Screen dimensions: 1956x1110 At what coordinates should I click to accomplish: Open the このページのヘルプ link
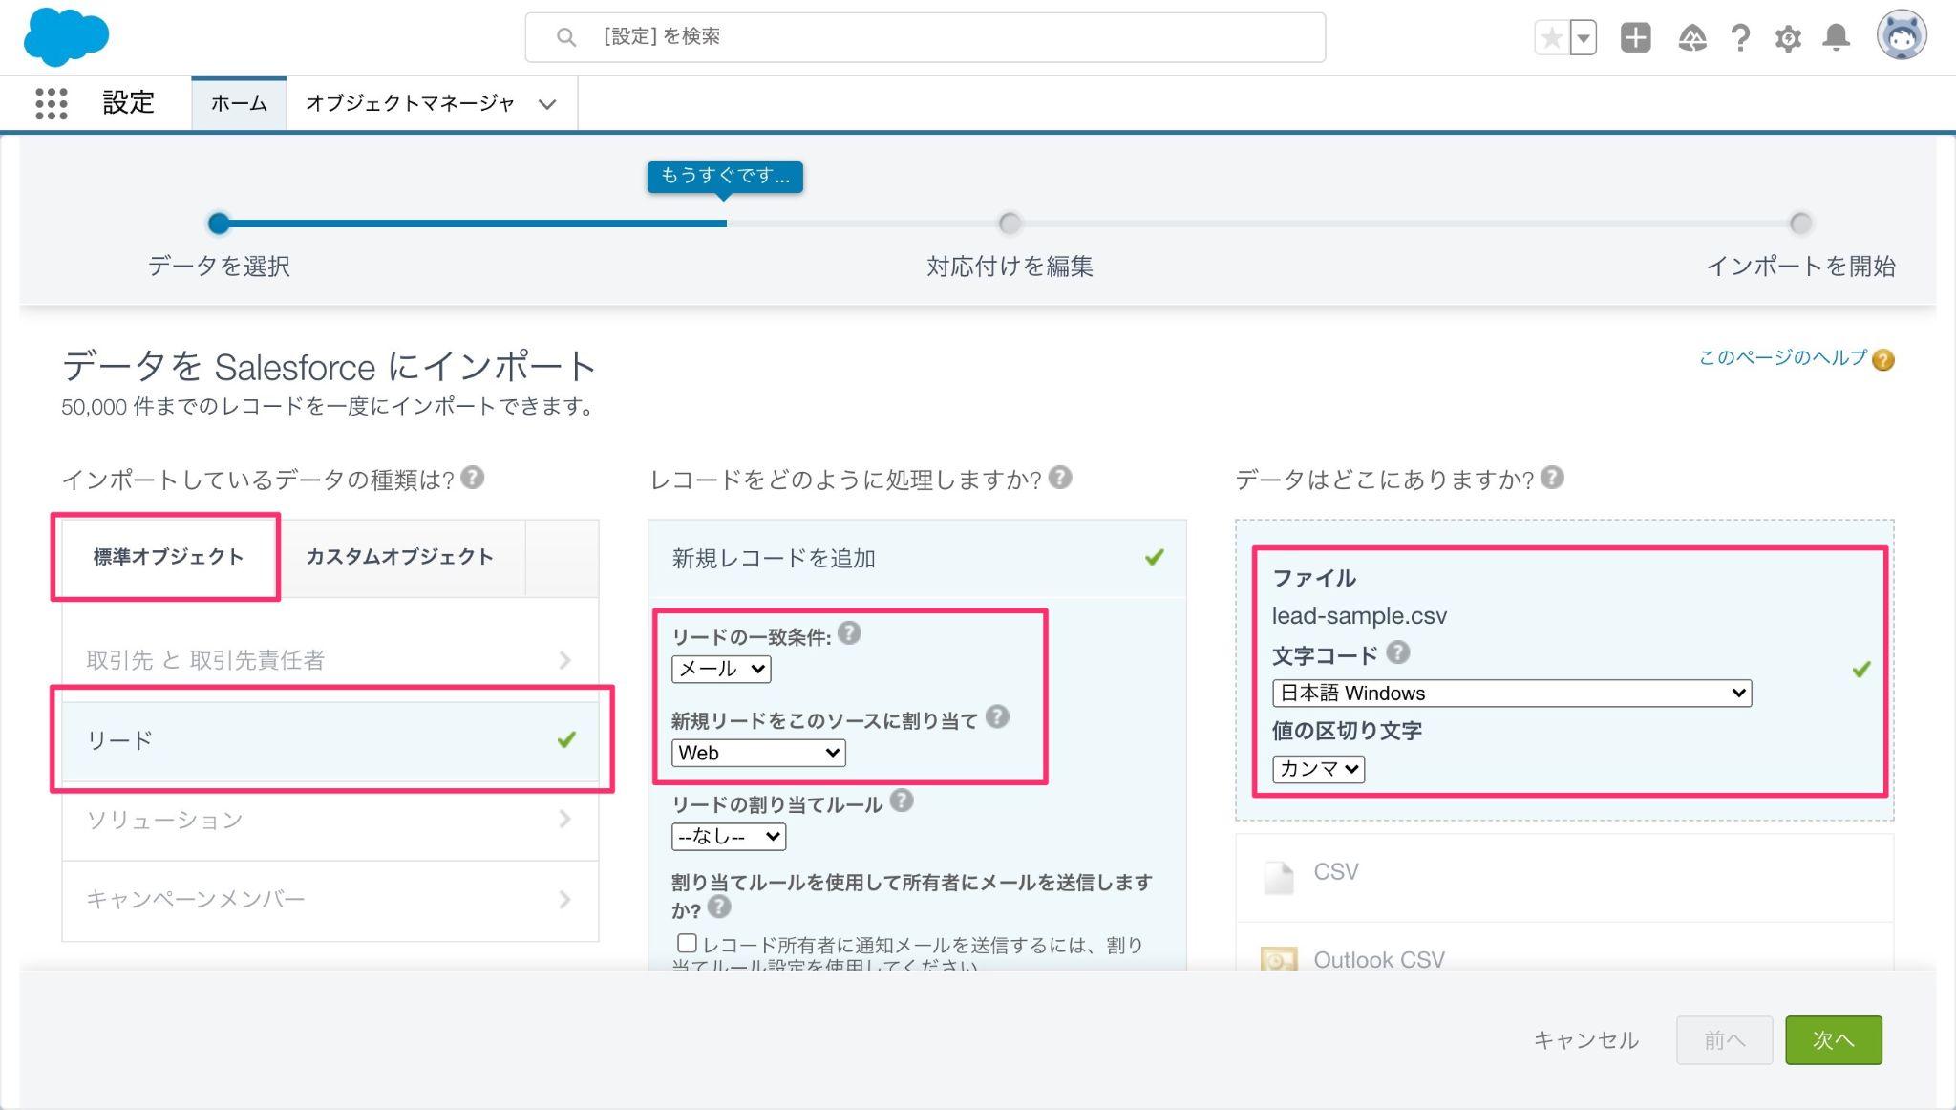point(1782,358)
